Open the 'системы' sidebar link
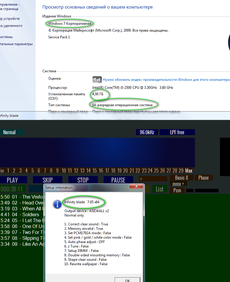Viewport: 230px width, 282px height. click(x=6, y=37)
